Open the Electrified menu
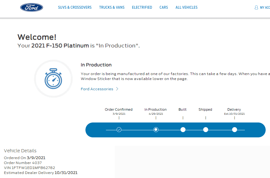Viewport: 270px width, 178px height. 142,7
